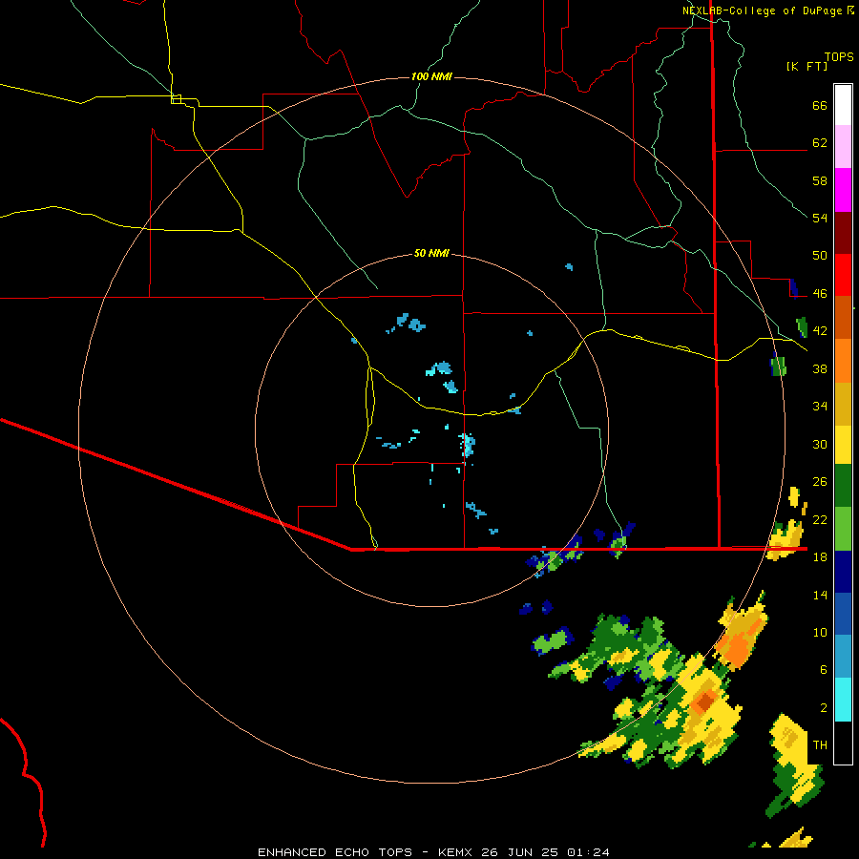Click the 2 legend value
Viewport: 859px width, 859px height.
tap(823, 707)
